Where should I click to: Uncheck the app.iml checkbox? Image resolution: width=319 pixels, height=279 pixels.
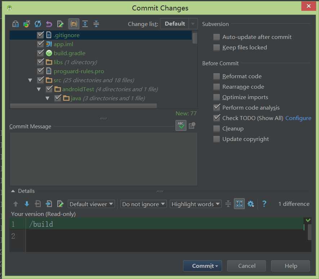40,44
